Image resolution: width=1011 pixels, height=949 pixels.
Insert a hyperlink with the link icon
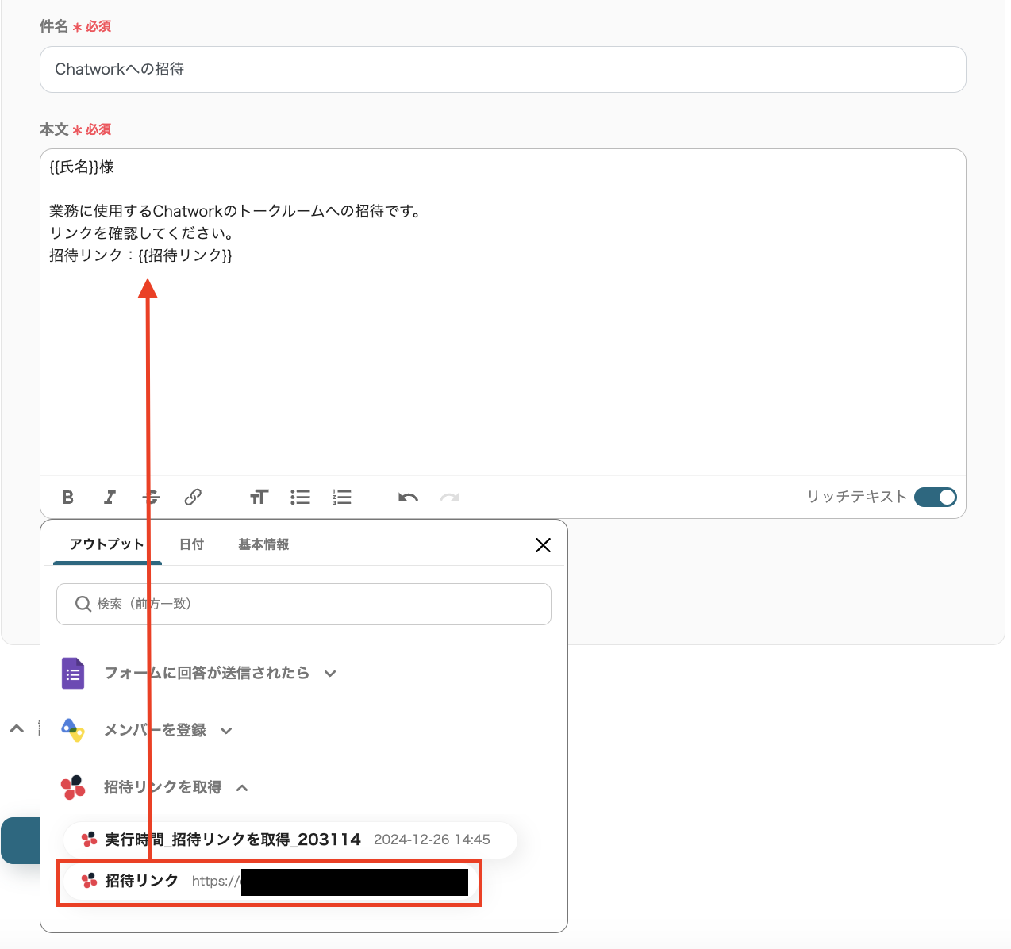coord(193,498)
